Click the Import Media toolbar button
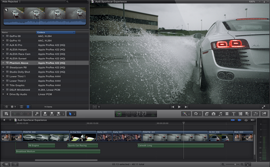 click(7, 114)
